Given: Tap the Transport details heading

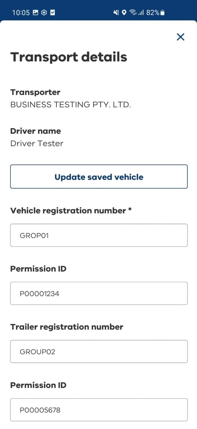Looking at the screenshot, I should (69, 57).
